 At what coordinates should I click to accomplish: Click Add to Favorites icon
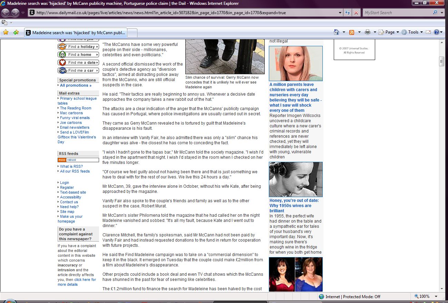pos(16,32)
